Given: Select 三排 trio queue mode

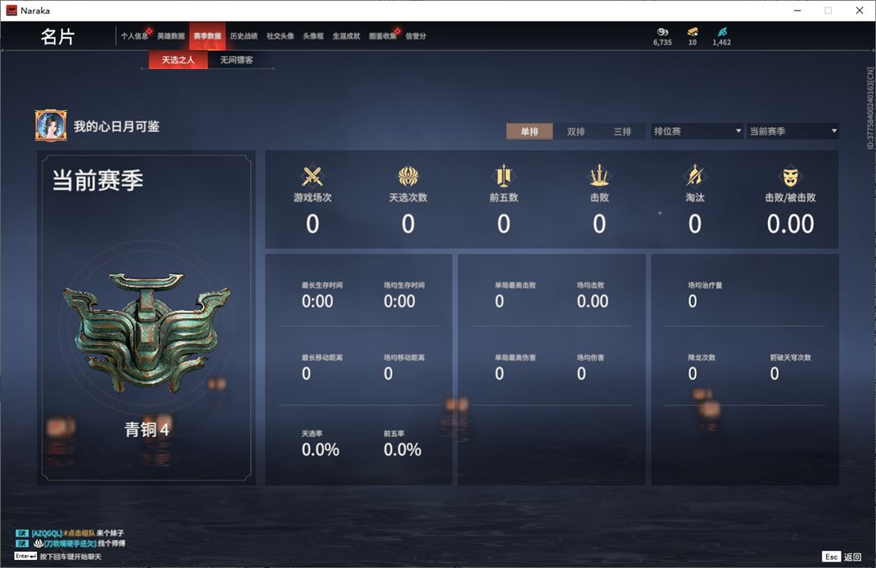Looking at the screenshot, I should (623, 131).
